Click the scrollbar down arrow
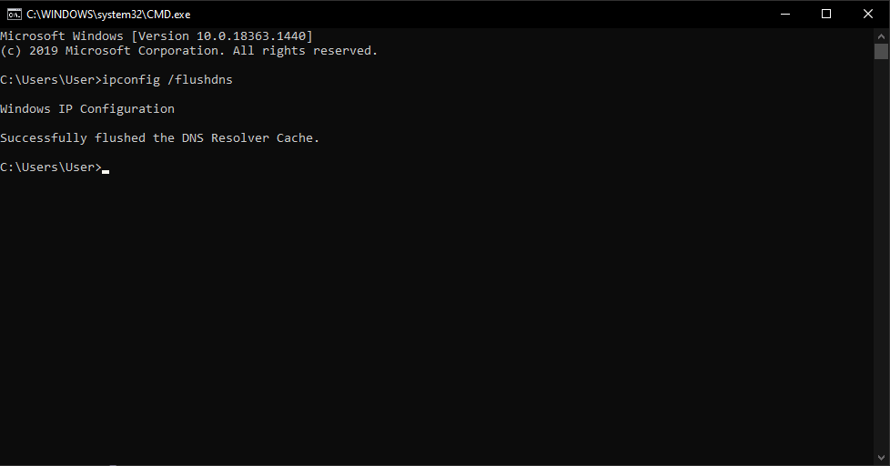890x466 pixels. tap(882, 459)
